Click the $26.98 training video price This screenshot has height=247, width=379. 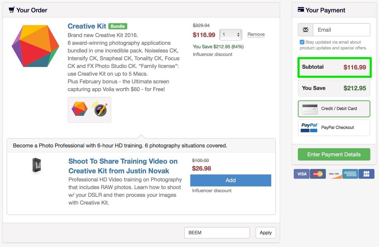(202, 168)
